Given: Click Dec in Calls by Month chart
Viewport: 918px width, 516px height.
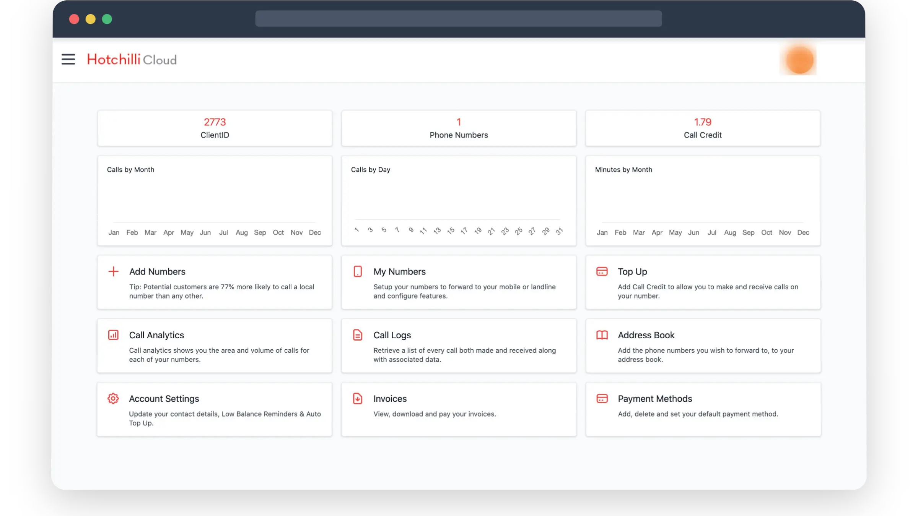Looking at the screenshot, I should (315, 232).
